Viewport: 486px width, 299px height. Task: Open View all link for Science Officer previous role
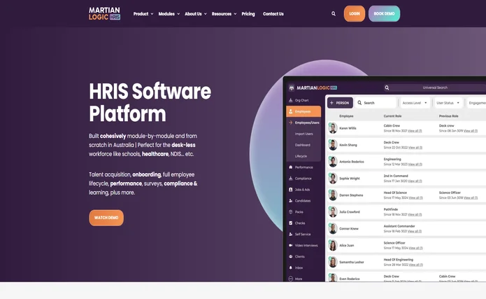471,197
